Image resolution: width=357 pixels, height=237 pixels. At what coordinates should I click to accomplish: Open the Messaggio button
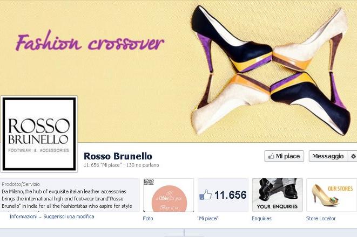point(328,156)
